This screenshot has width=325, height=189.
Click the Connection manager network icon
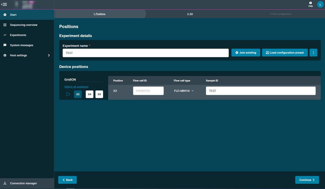[5, 183]
